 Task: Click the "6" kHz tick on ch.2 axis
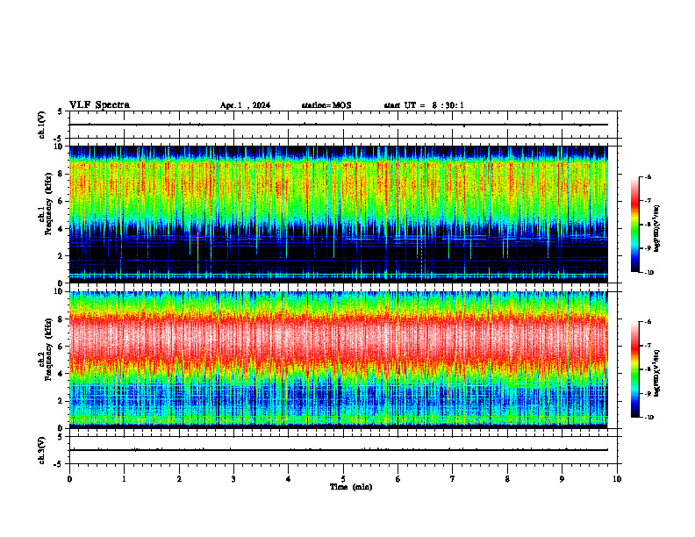(61, 347)
